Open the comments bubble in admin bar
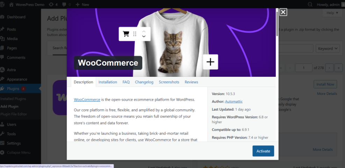Screen dimensions: 345x168 coord(66,5)
